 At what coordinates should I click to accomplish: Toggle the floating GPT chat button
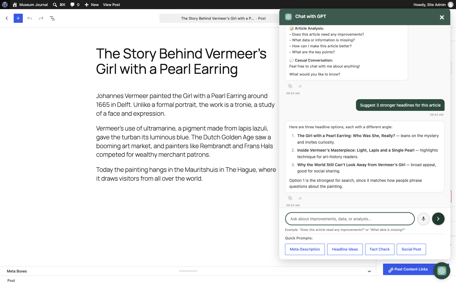(442, 271)
